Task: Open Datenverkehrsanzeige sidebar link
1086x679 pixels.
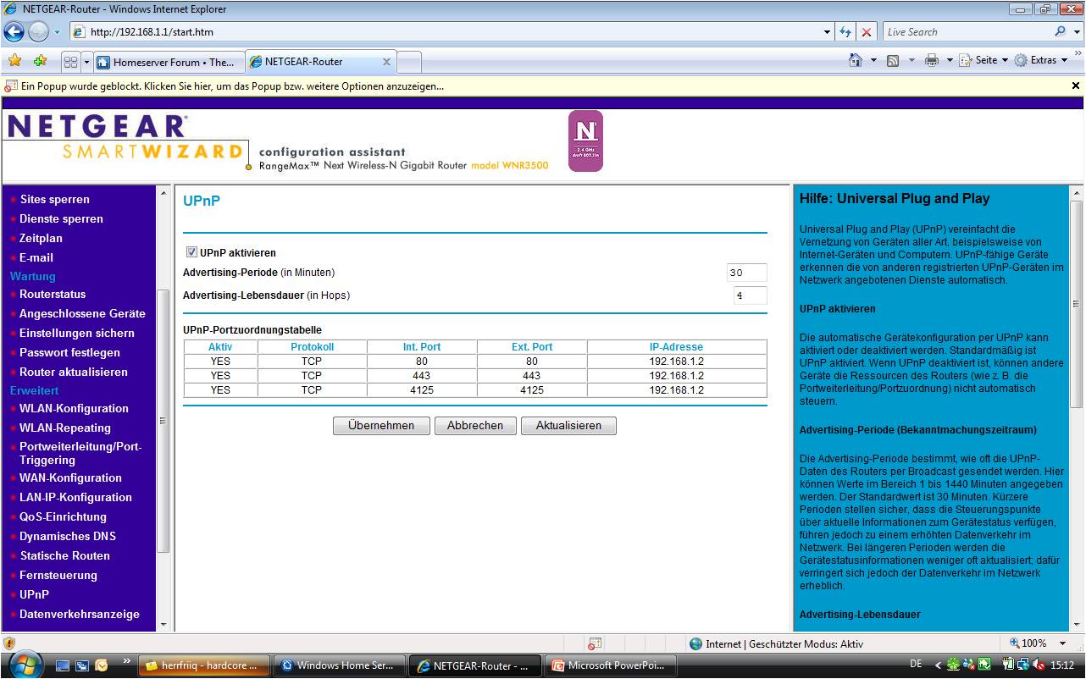Action: click(80, 615)
